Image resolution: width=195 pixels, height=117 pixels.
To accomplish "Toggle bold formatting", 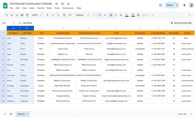I will (x=111, y=15).
